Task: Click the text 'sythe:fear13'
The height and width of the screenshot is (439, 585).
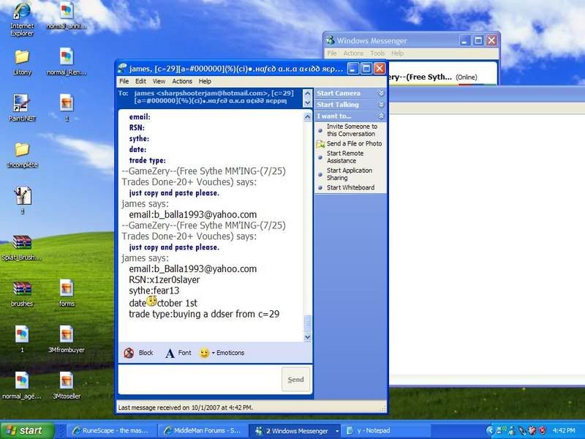Action: 154,290
